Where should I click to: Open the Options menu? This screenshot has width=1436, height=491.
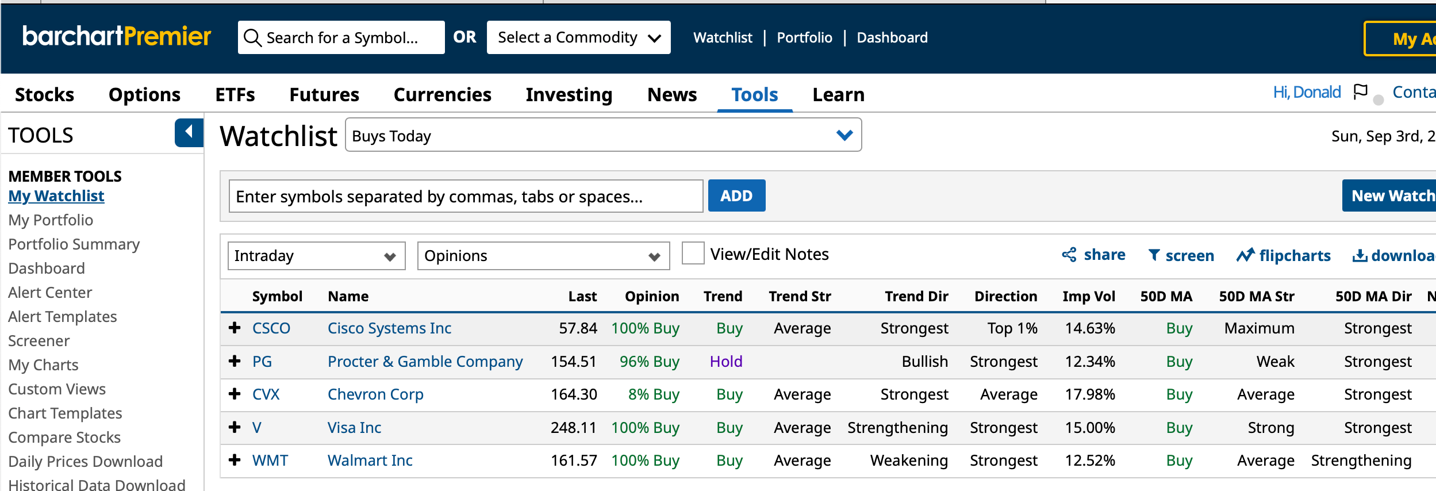click(x=144, y=94)
